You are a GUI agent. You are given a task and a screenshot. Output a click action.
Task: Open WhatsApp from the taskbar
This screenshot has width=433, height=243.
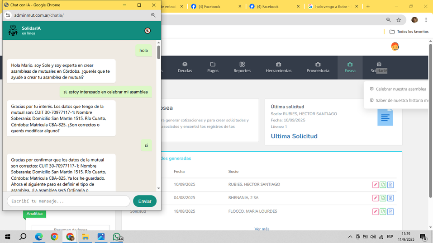tap(117, 237)
